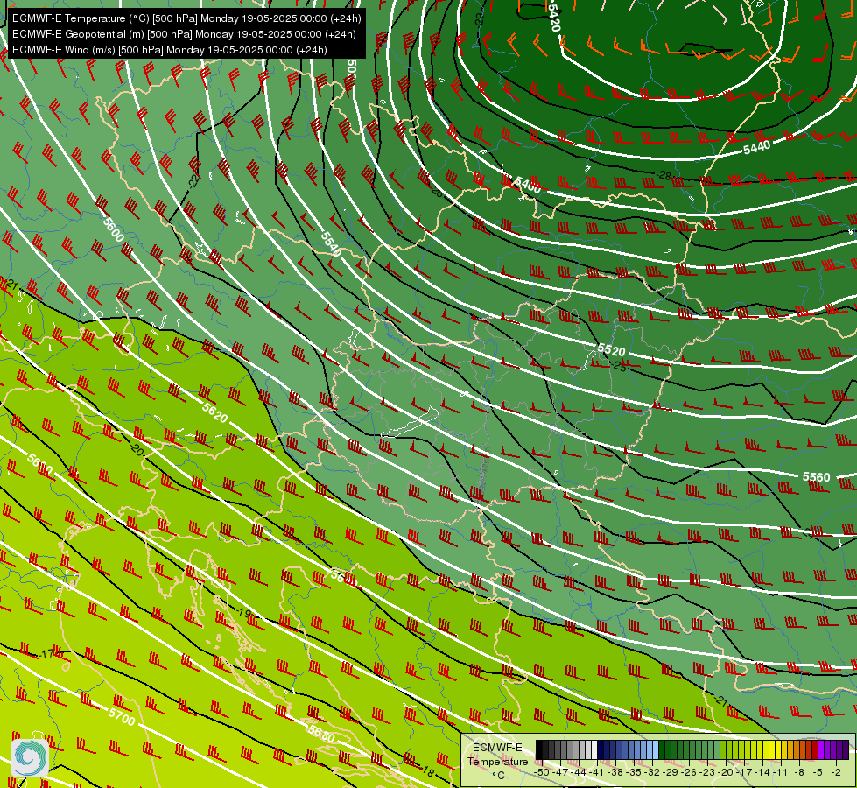
Task: Click the -35 legend scale value
Action: pos(634,773)
